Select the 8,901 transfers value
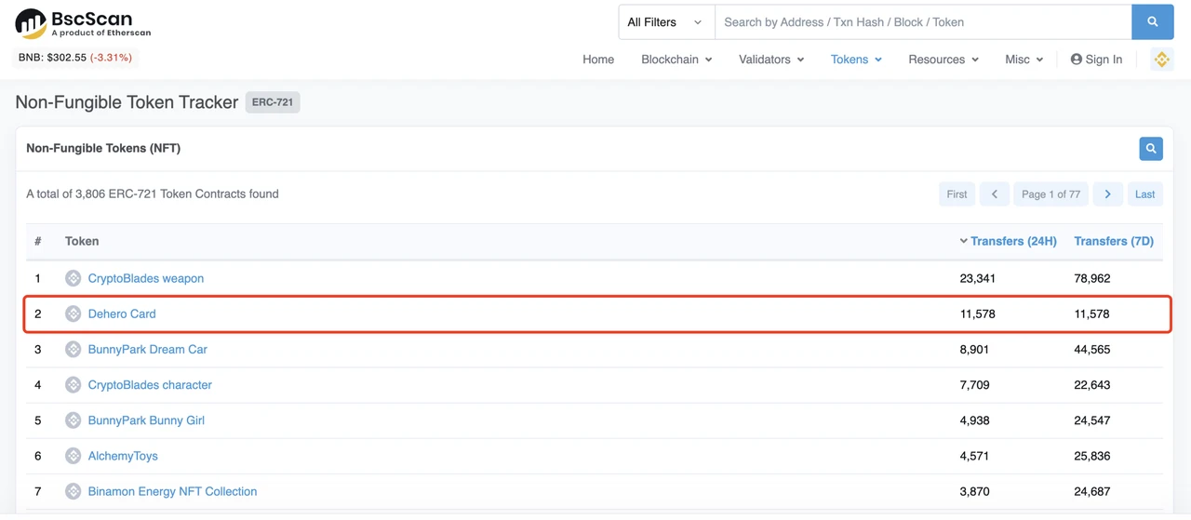 974,349
